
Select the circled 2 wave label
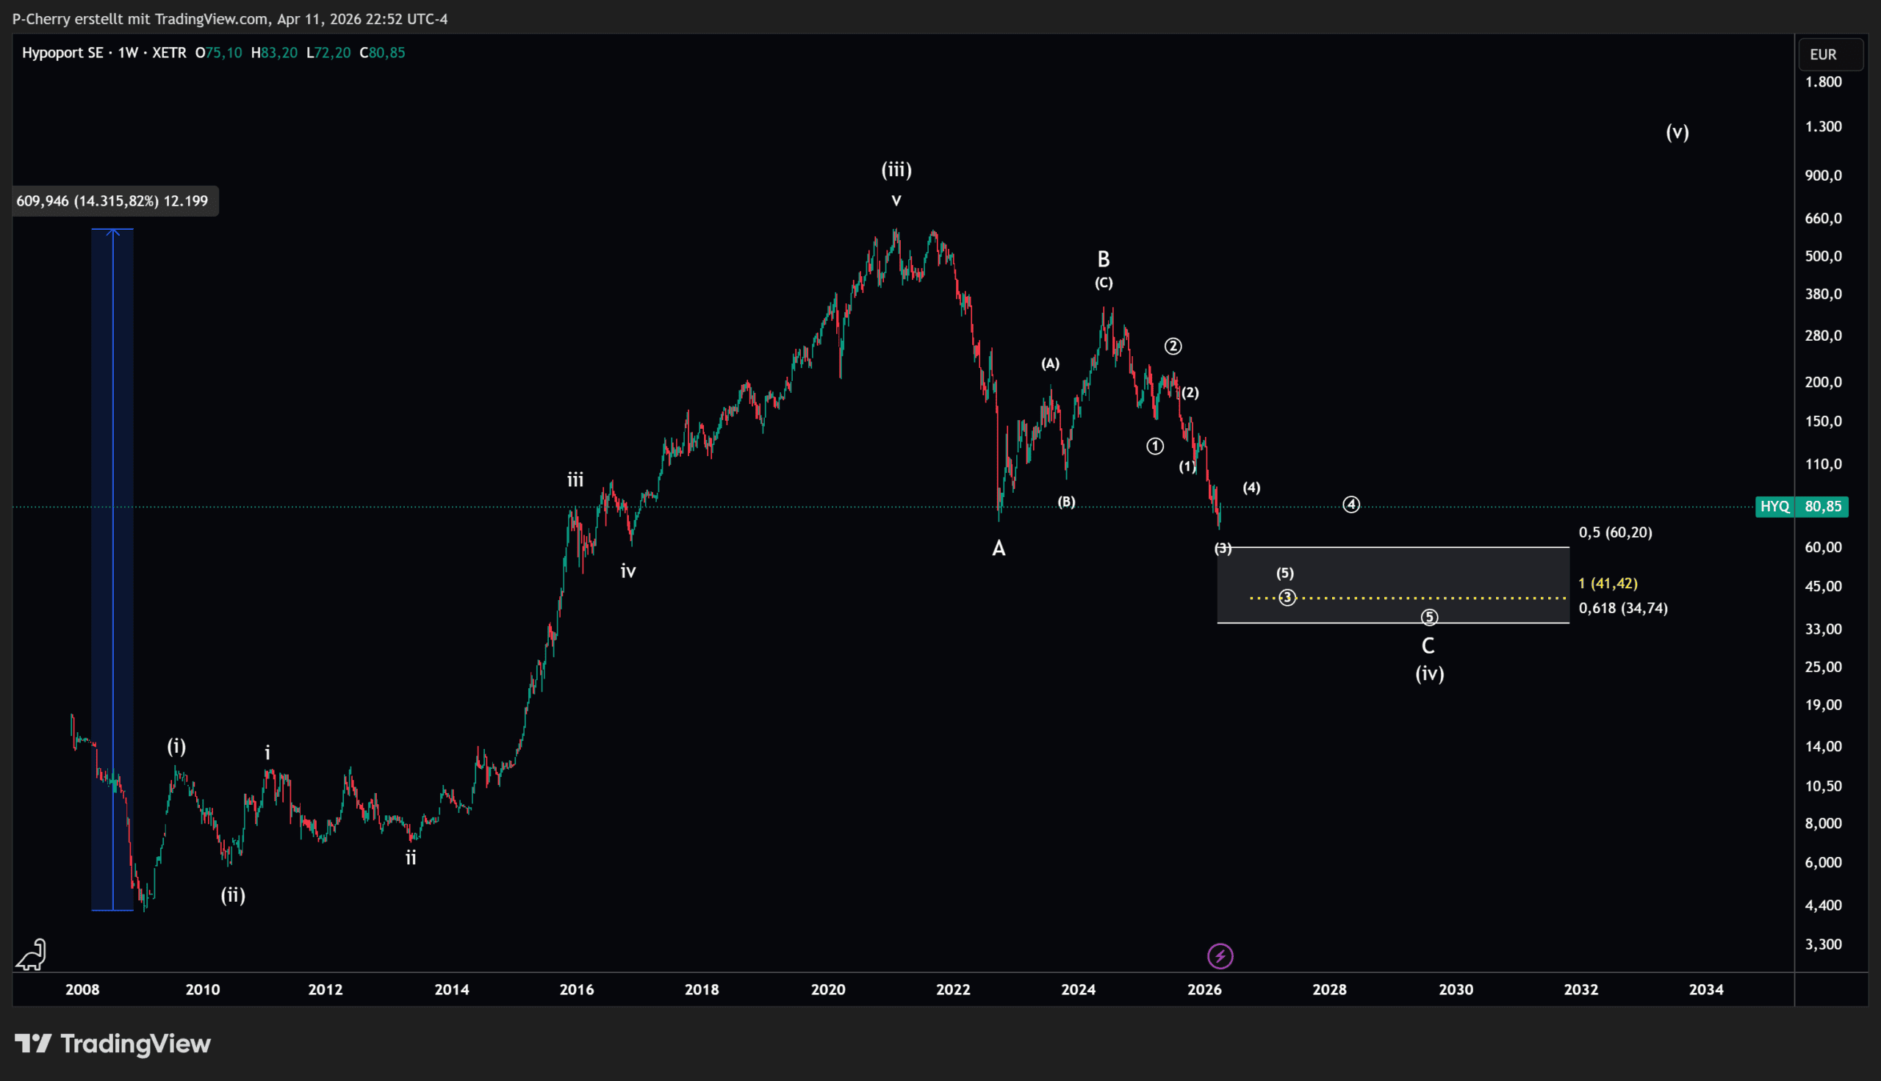(1173, 346)
